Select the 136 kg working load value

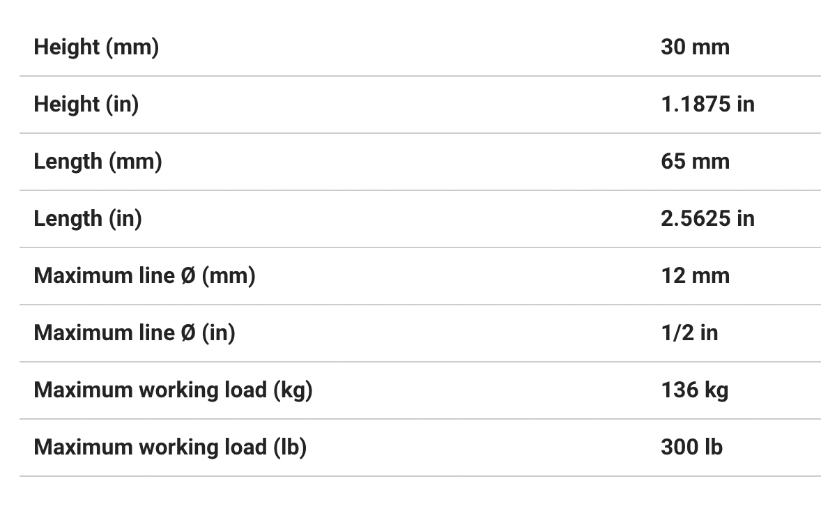point(694,390)
